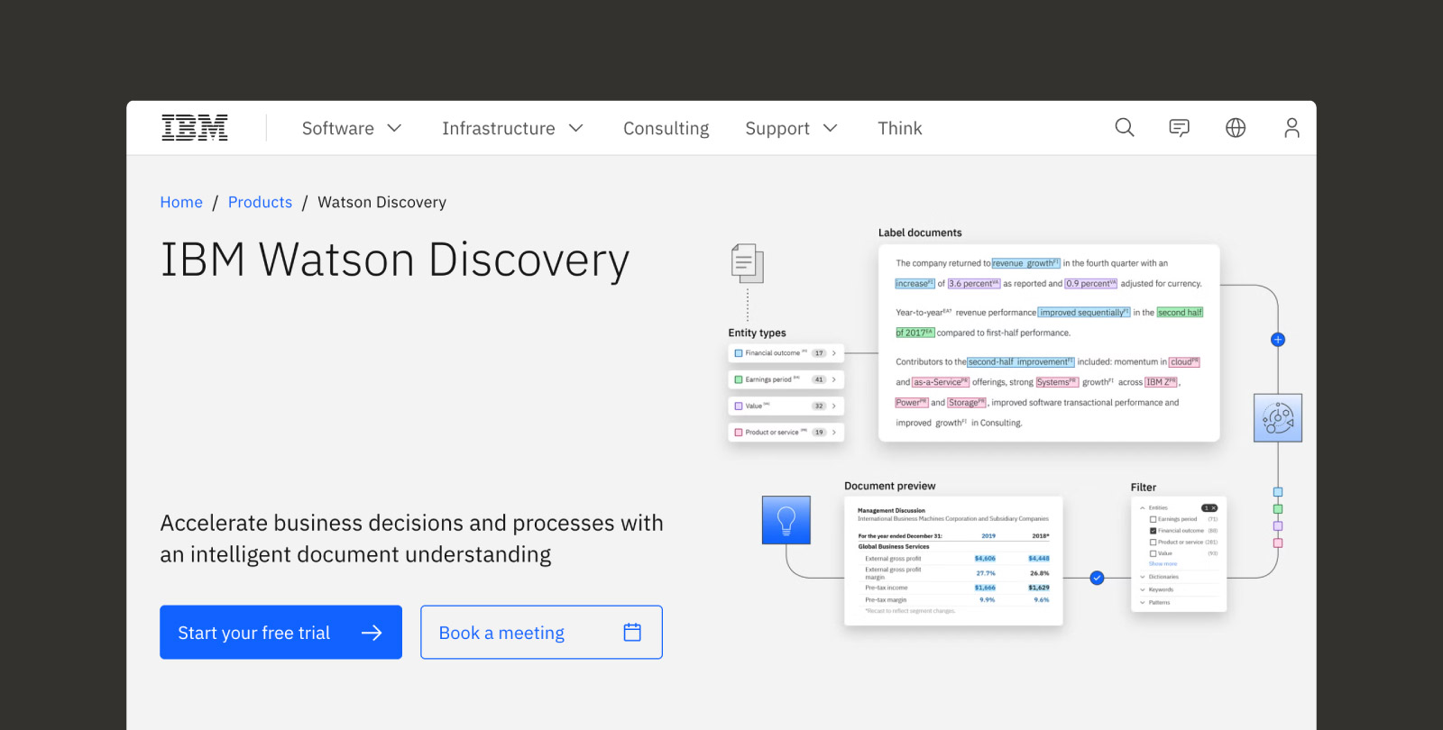Expand the Product or service entity row
The width and height of the screenshot is (1443, 730).
pos(786,433)
